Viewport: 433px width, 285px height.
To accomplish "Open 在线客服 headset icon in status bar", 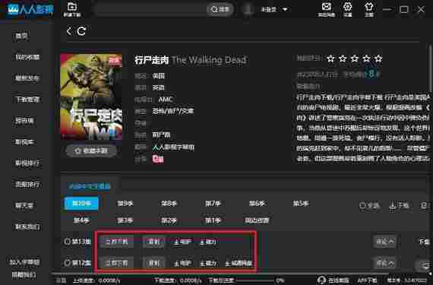I will click(x=321, y=280).
